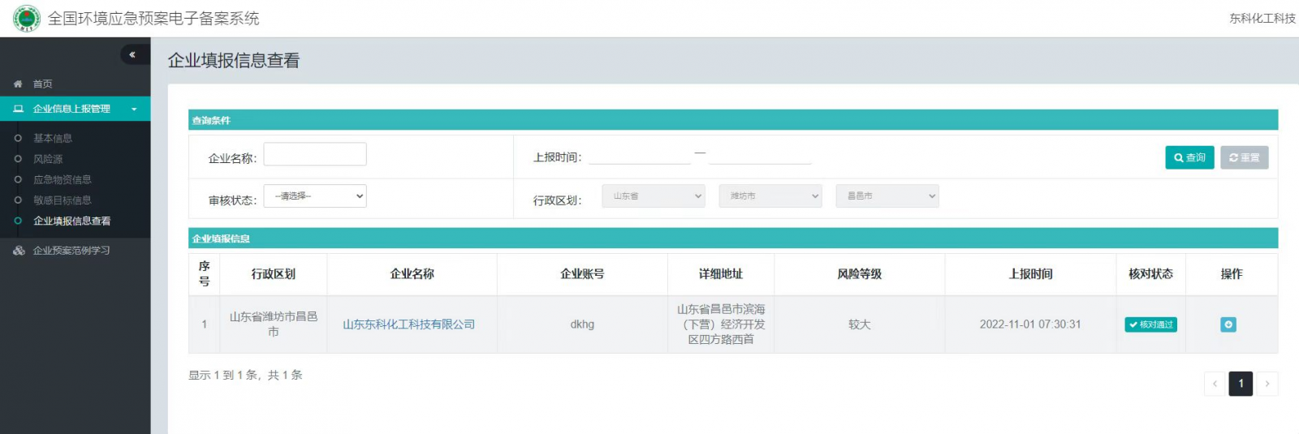Image resolution: width=1299 pixels, height=434 pixels.
Task: Click the blue action icon in 操作 column
Action: coord(1228,324)
